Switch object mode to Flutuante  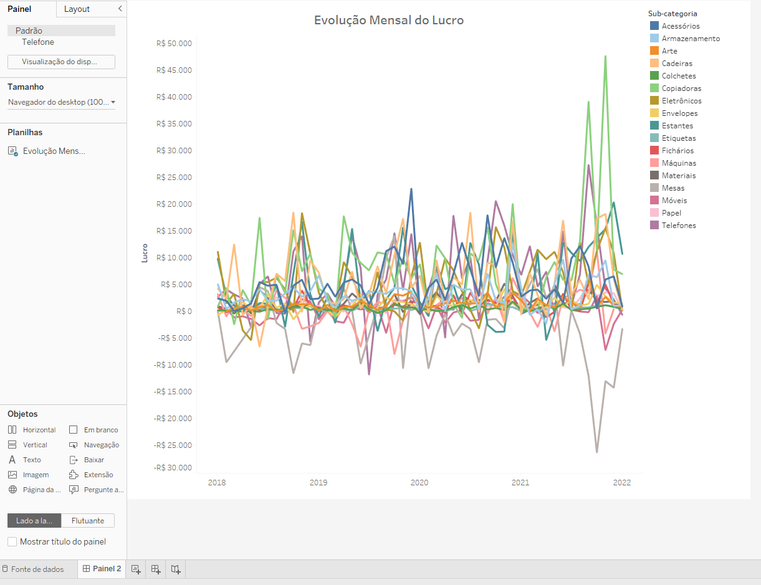(x=88, y=520)
